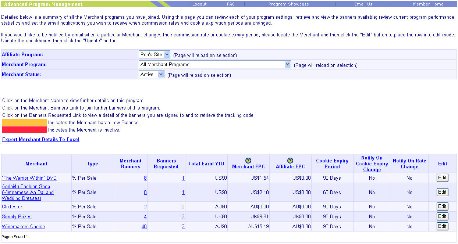Sort by Cookie Expiry Period header
Screen dimensions: 458x244
point(332,164)
